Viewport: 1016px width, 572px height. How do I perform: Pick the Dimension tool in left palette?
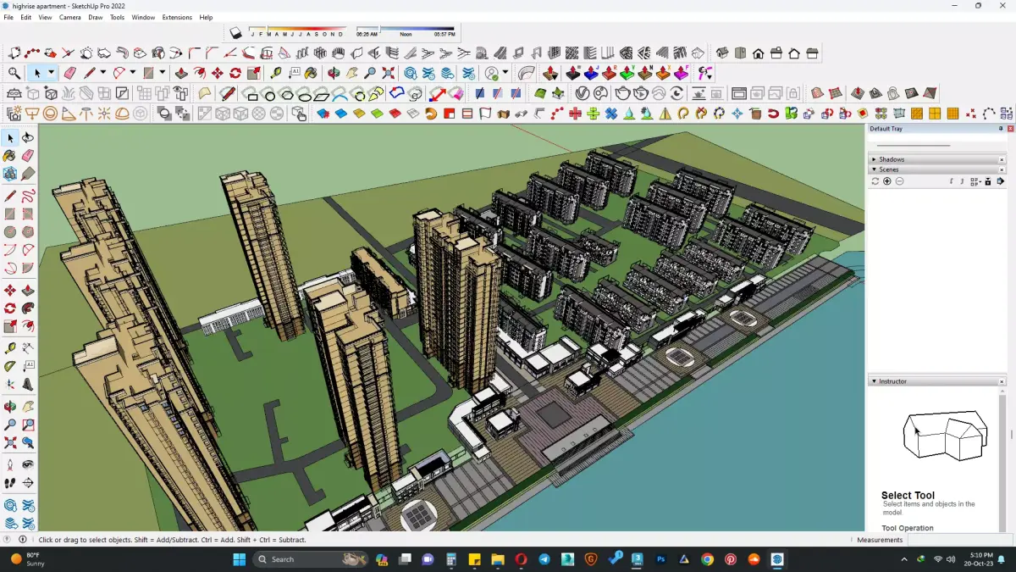click(28, 347)
